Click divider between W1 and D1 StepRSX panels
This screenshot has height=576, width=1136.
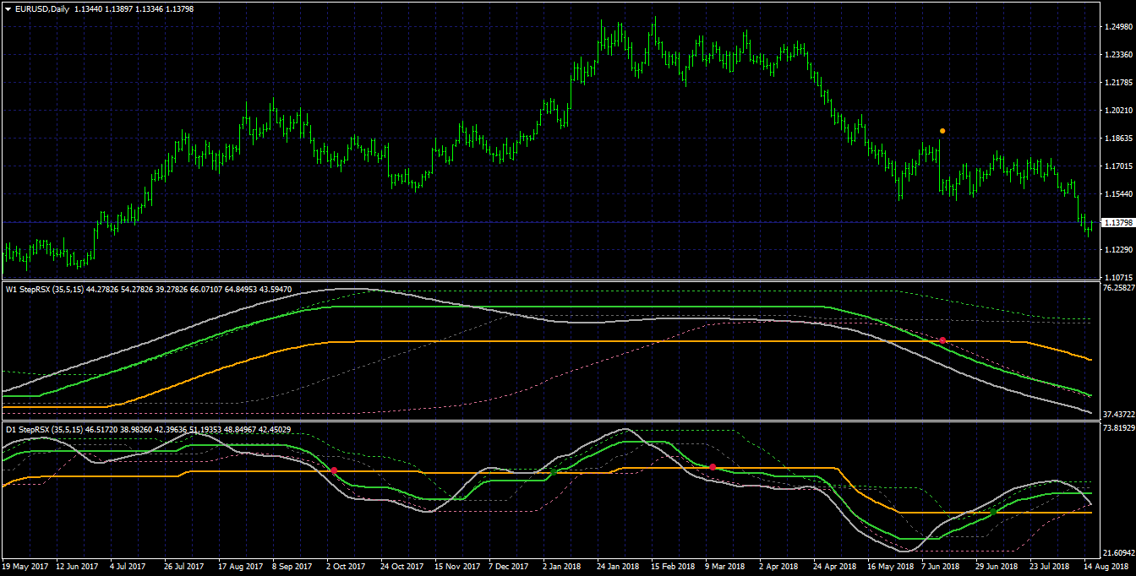tap(549, 422)
